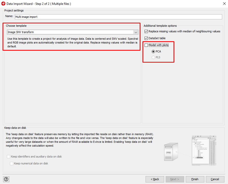228x184 pixels.
Task: Click the Additional template options heading
Action: (160, 26)
